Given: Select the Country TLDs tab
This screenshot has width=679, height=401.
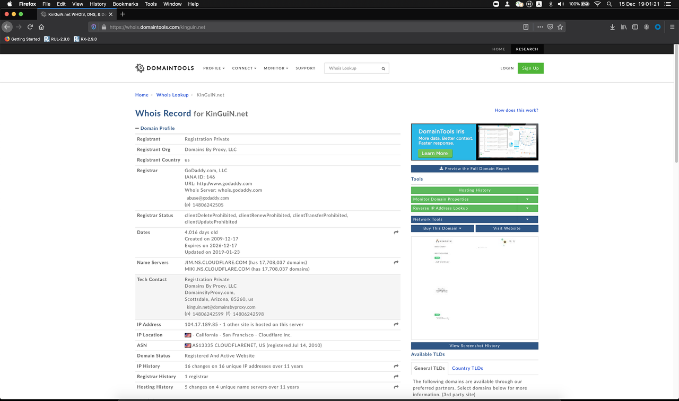Looking at the screenshot, I should [x=467, y=368].
